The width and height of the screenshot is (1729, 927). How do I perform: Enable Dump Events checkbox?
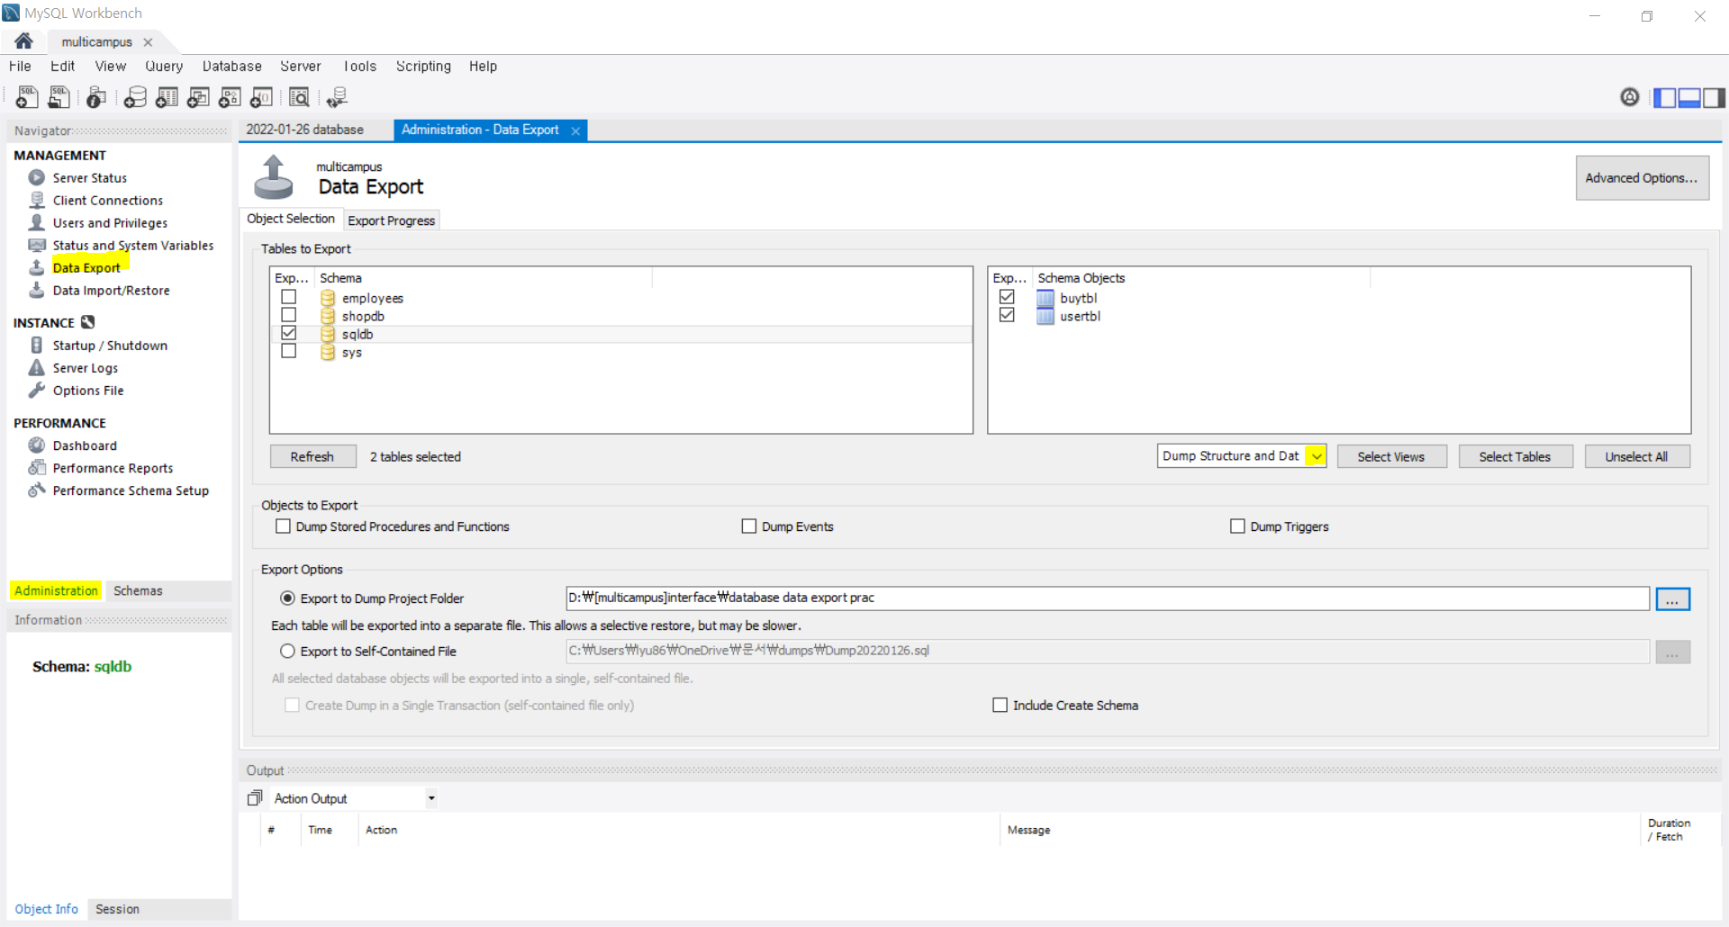pos(748,526)
